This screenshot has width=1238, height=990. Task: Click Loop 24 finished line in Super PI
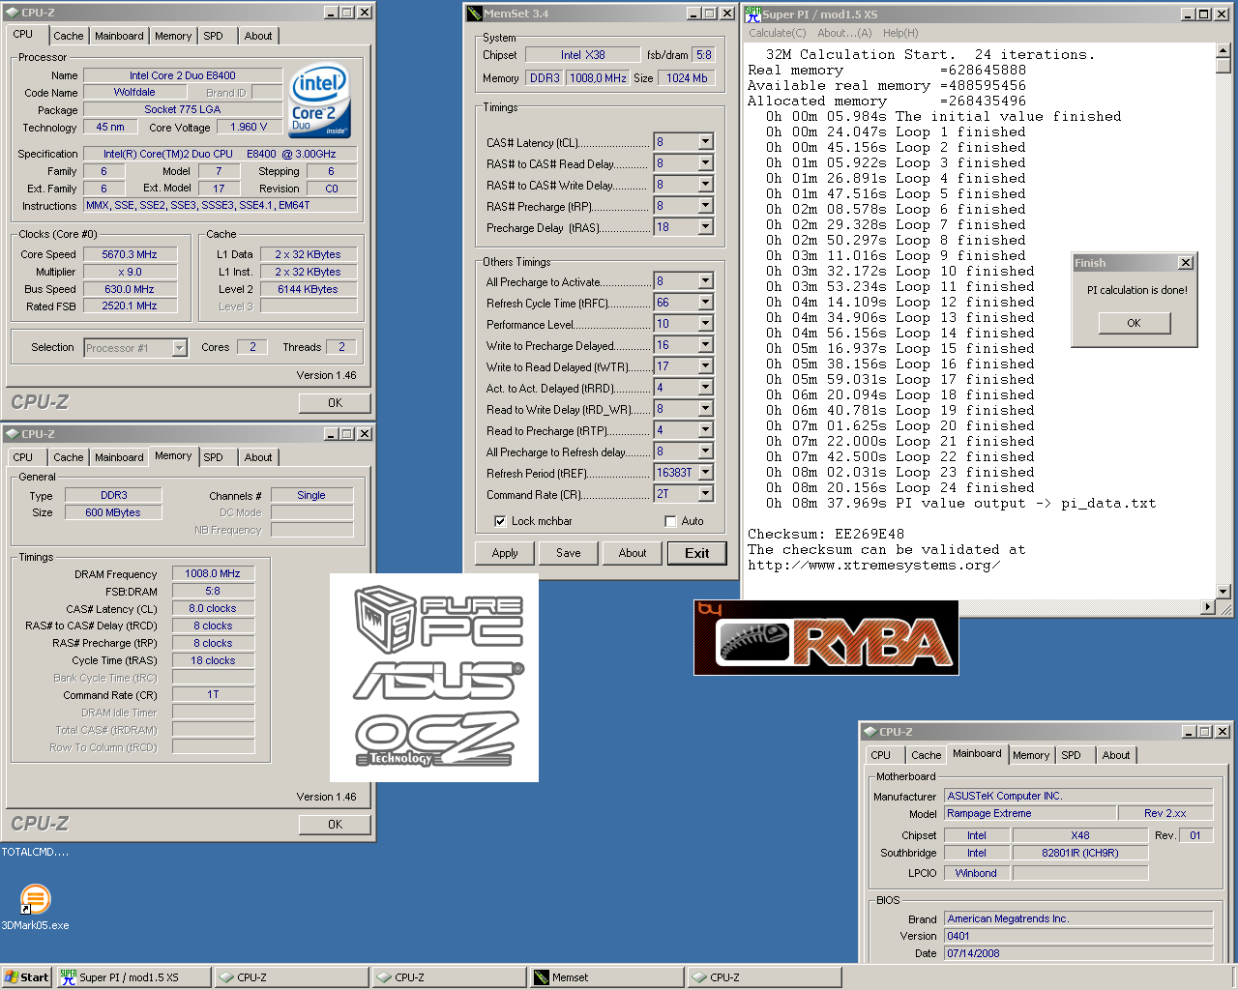coord(899,487)
